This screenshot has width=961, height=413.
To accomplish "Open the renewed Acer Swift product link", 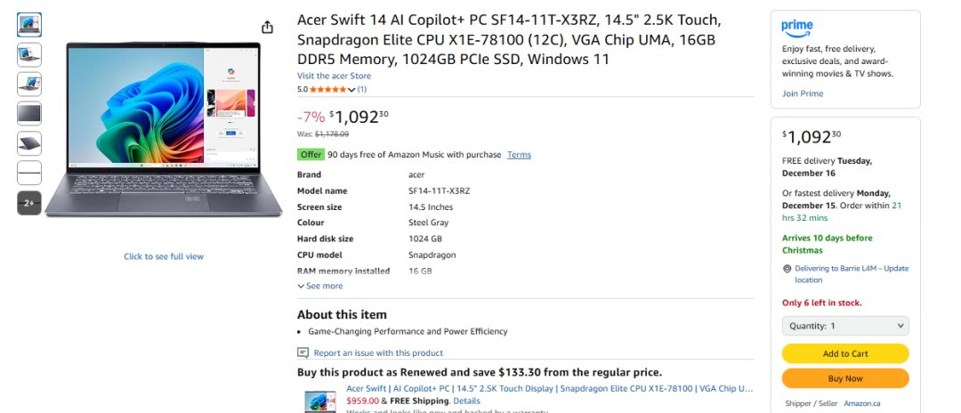I will click(x=549, y=388).
